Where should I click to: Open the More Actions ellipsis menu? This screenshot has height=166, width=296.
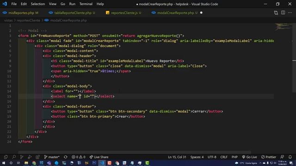coord(290,13)
